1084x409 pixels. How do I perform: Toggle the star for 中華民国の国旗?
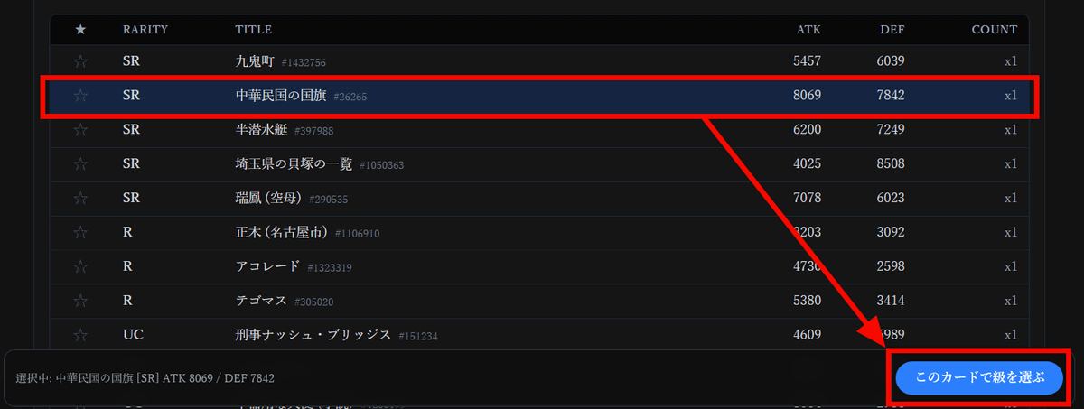(x=80, y=96)
